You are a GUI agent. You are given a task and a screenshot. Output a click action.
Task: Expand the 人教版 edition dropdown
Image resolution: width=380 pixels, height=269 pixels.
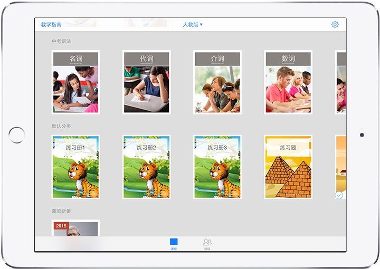pos(193,24)
